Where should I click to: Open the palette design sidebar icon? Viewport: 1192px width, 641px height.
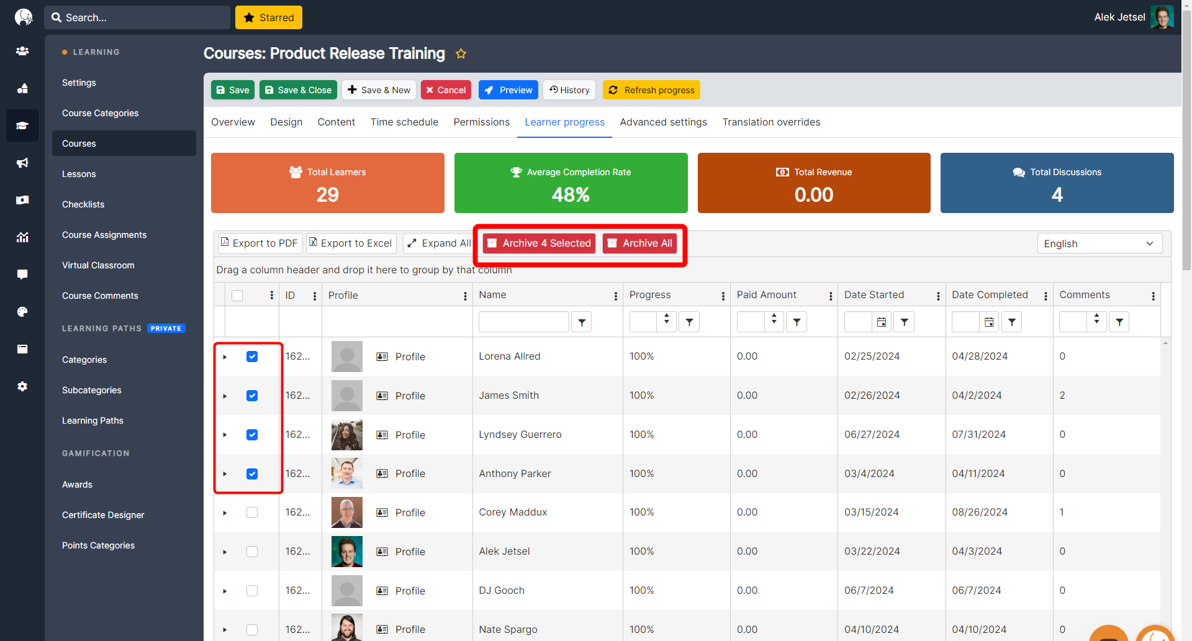pyautogui.click(x=22, y=312)
